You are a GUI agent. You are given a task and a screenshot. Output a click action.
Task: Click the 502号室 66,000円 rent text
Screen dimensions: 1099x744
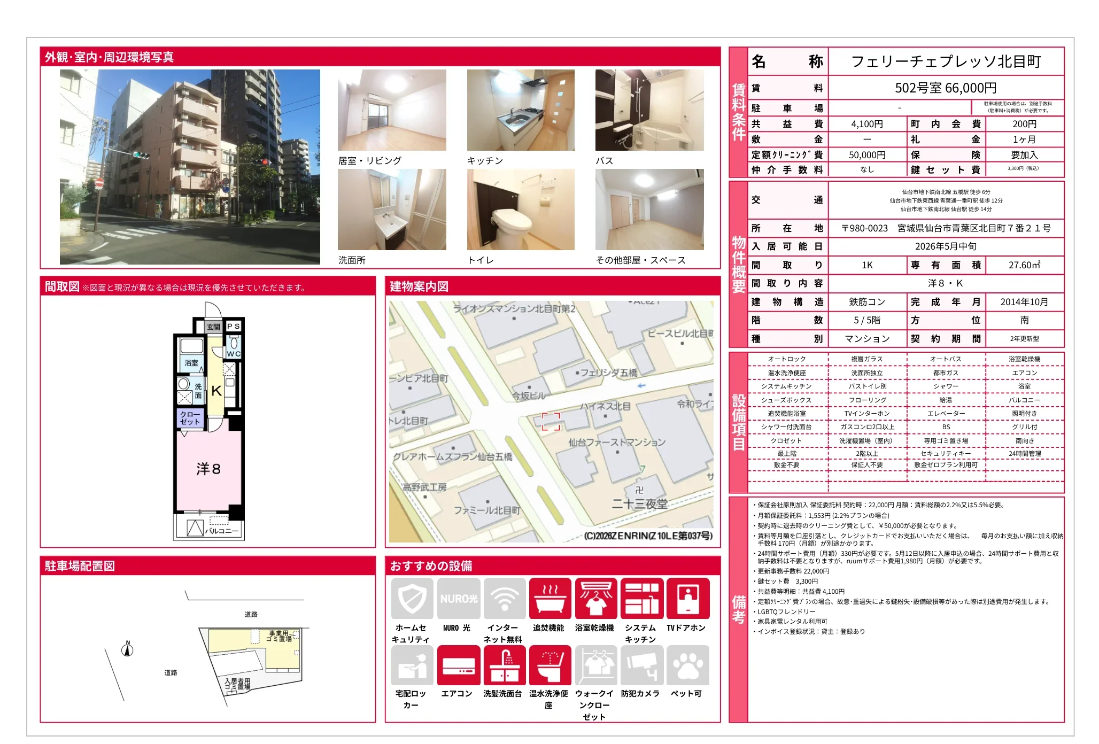pyautogui.click(x=946, y=88)
